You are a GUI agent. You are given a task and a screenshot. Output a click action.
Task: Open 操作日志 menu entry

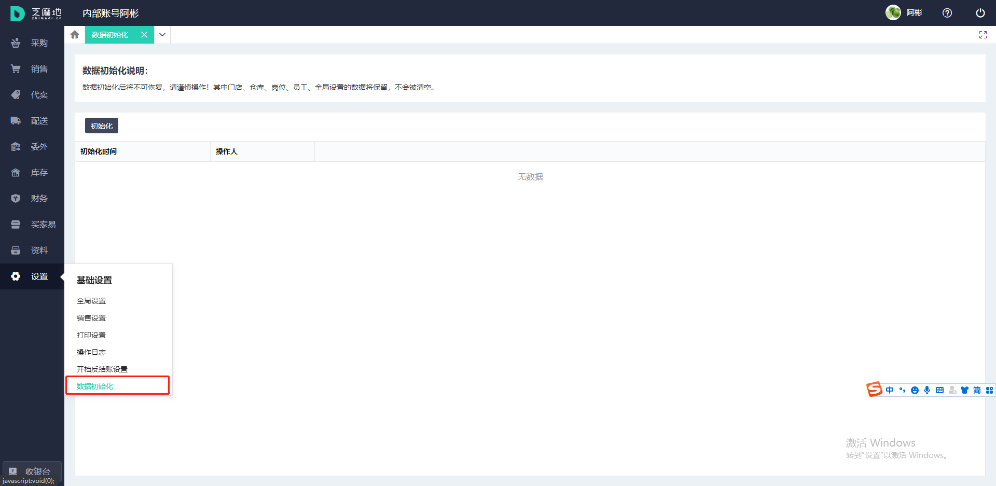tap(91, 352)
